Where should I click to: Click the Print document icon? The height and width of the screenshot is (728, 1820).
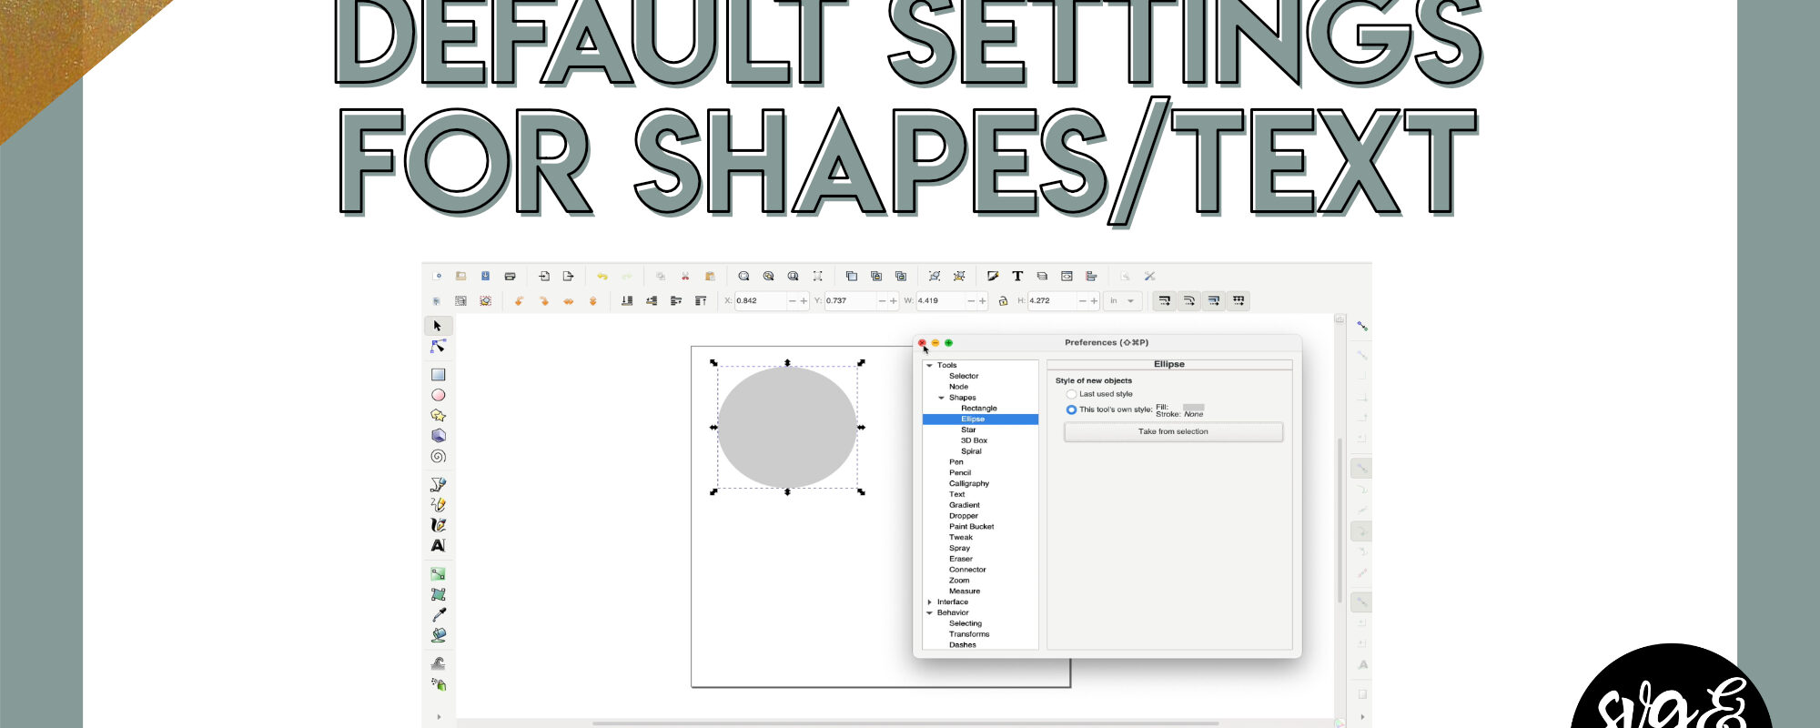point(510,276)
